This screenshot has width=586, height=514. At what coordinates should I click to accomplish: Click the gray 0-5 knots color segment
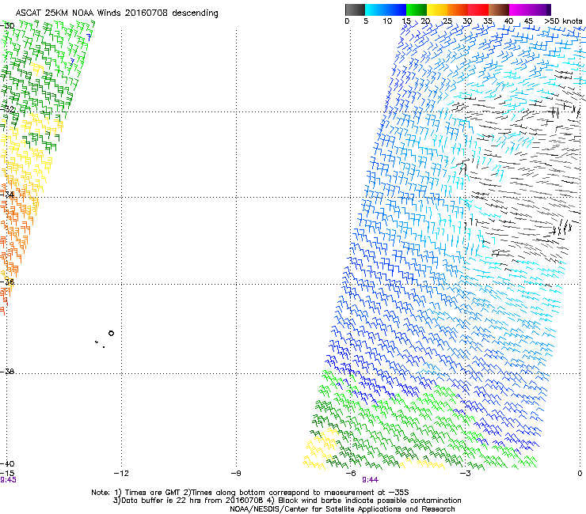point(355,9)
